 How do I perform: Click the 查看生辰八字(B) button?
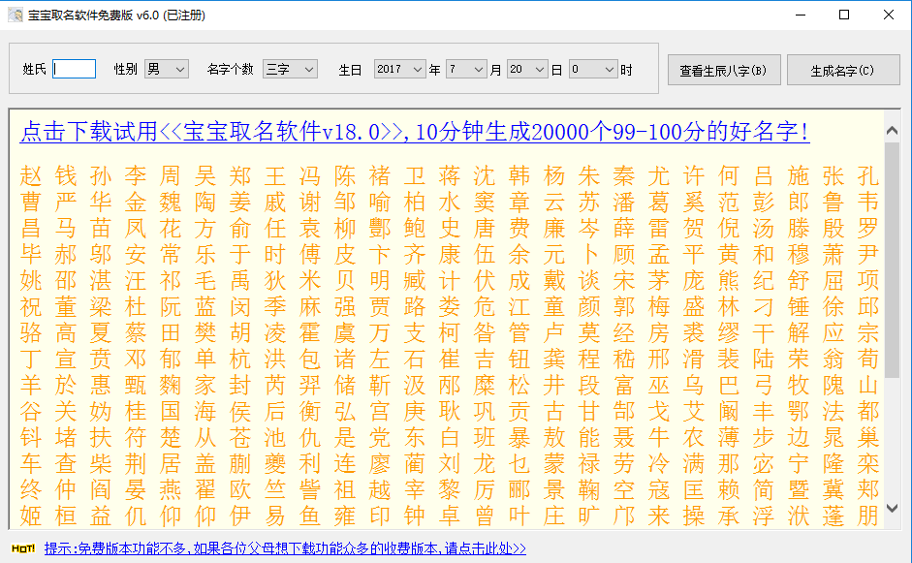point(723,70)
